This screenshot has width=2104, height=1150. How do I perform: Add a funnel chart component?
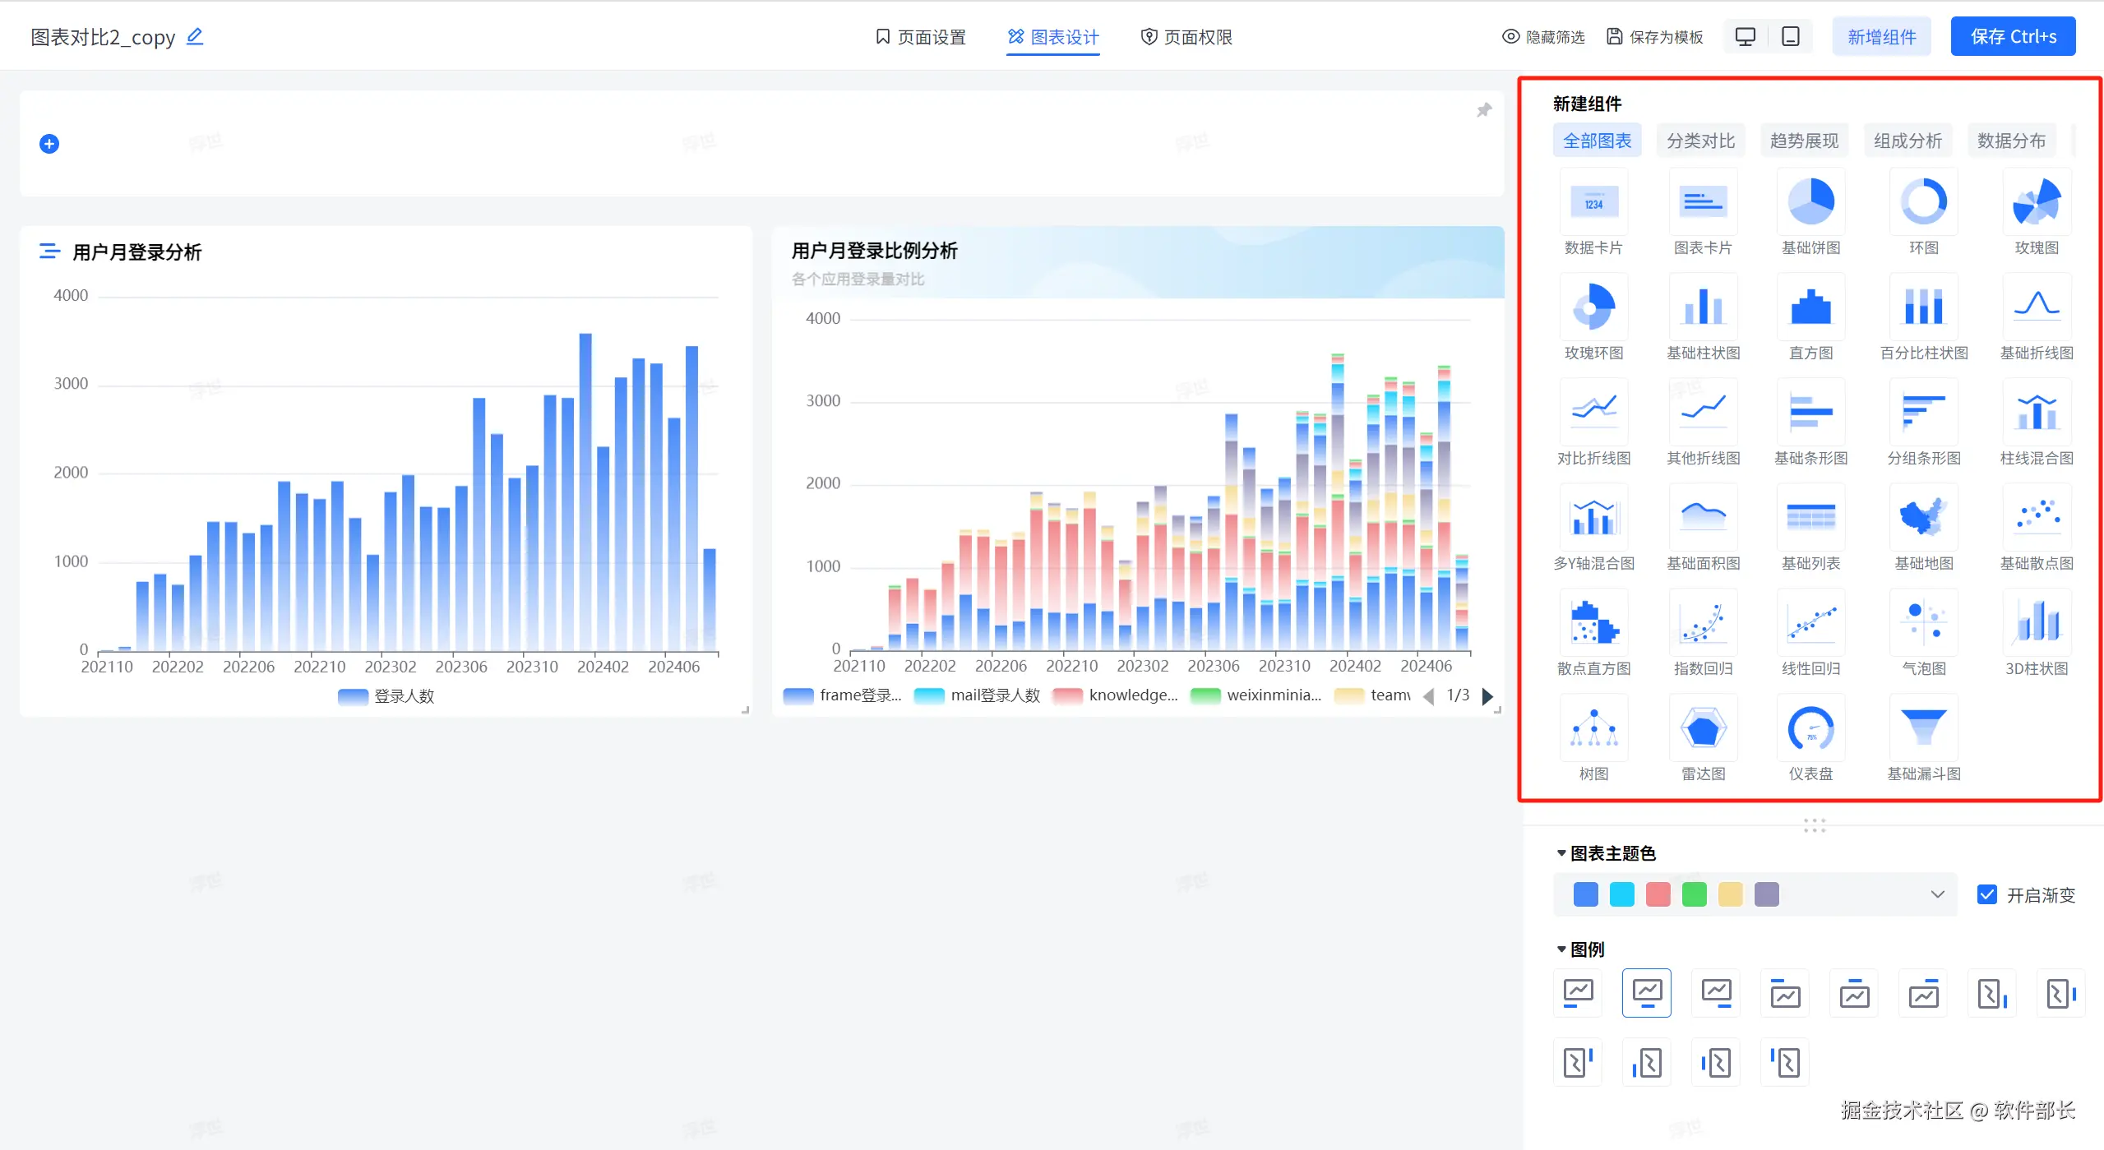pos(1923,728)
